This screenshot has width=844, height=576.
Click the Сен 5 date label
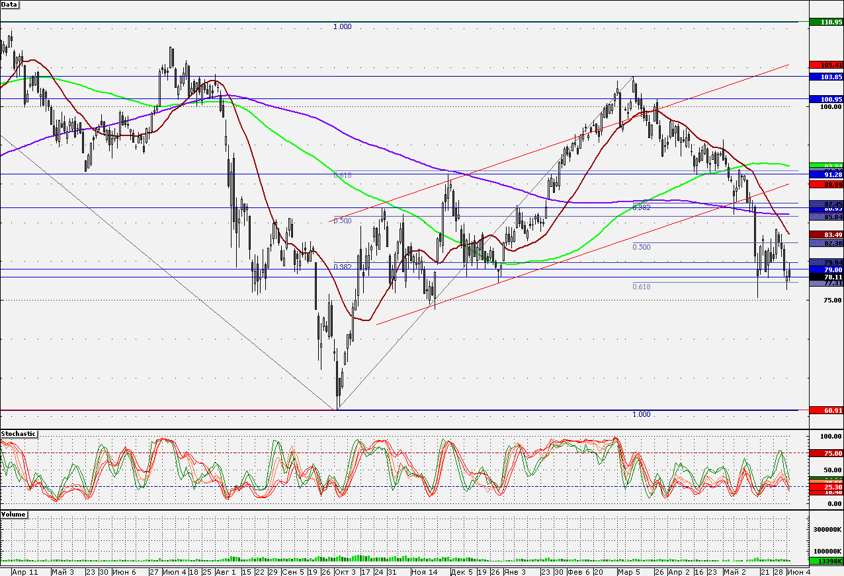pyautogui.click(x=292, y=571)
